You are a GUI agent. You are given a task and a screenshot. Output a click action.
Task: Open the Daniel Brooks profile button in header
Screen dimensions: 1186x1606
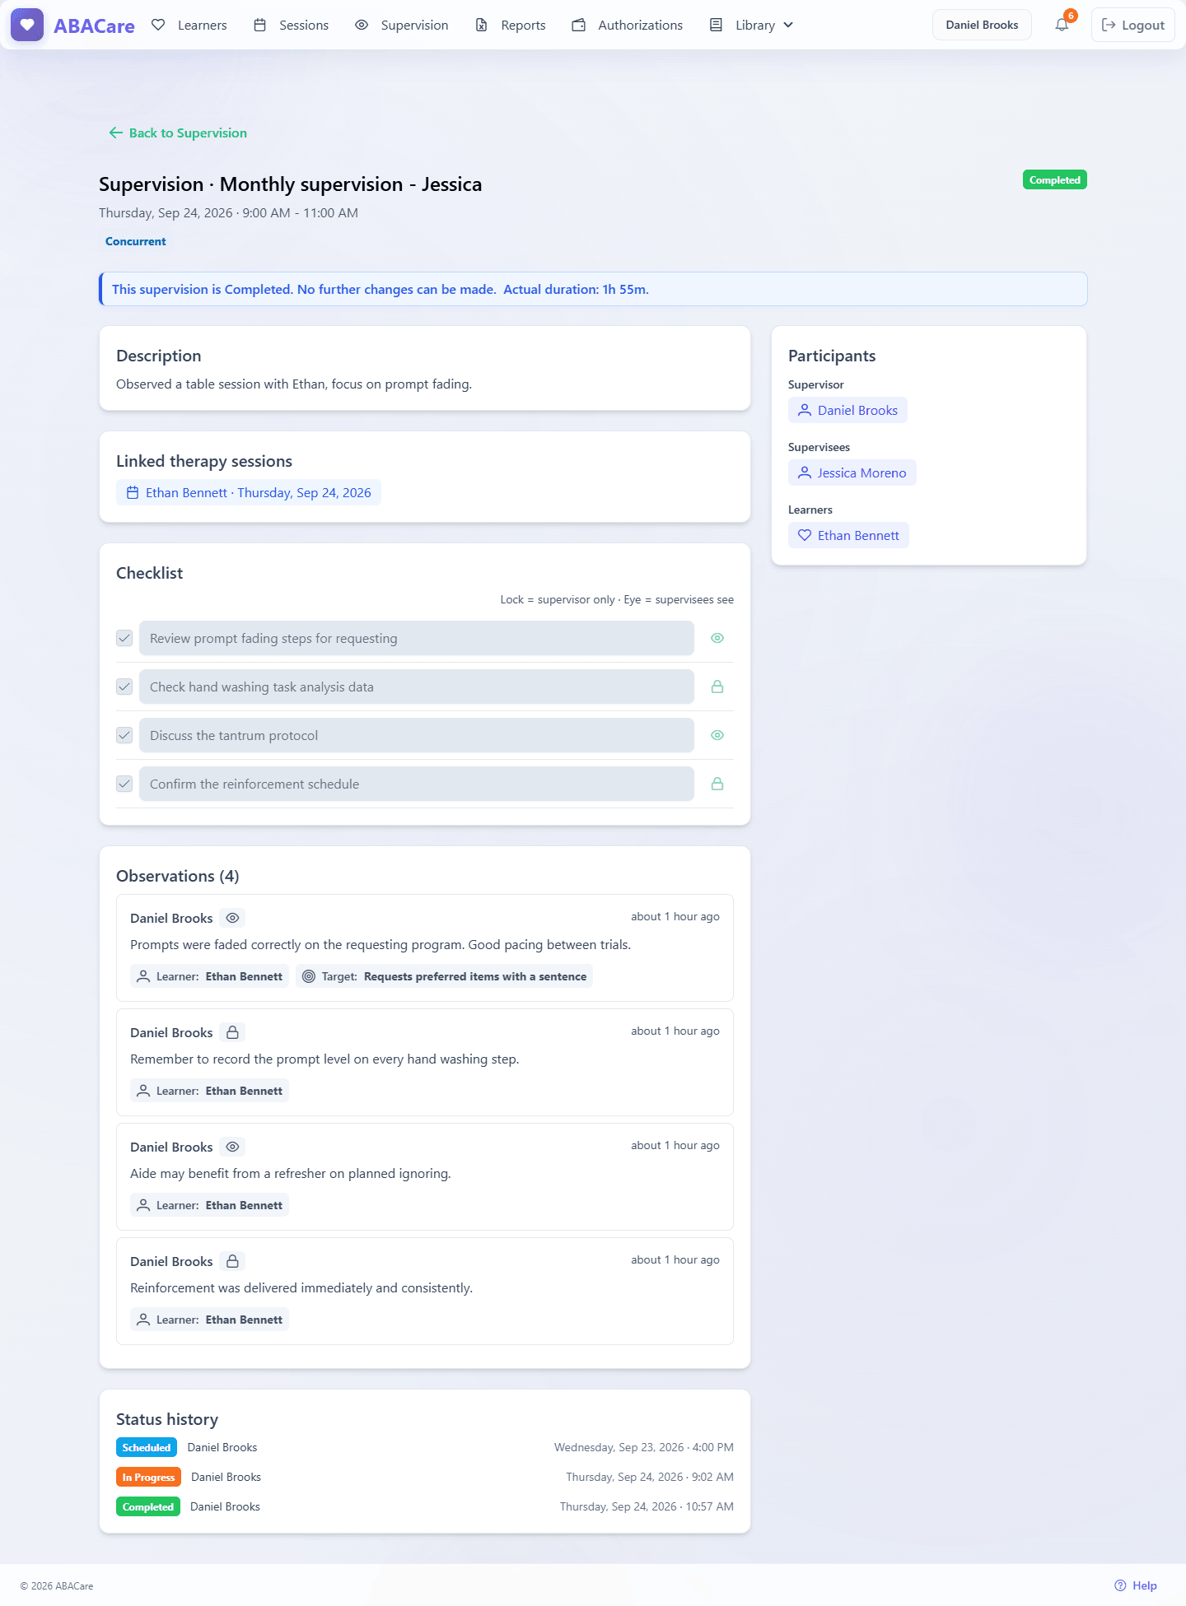click(982, 25)
